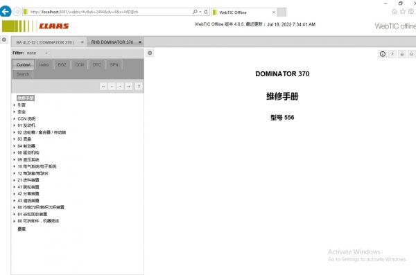The image size is (416, 275).
Task: Open address bar dropdown arrow next to search
Action: pos(200,12)
